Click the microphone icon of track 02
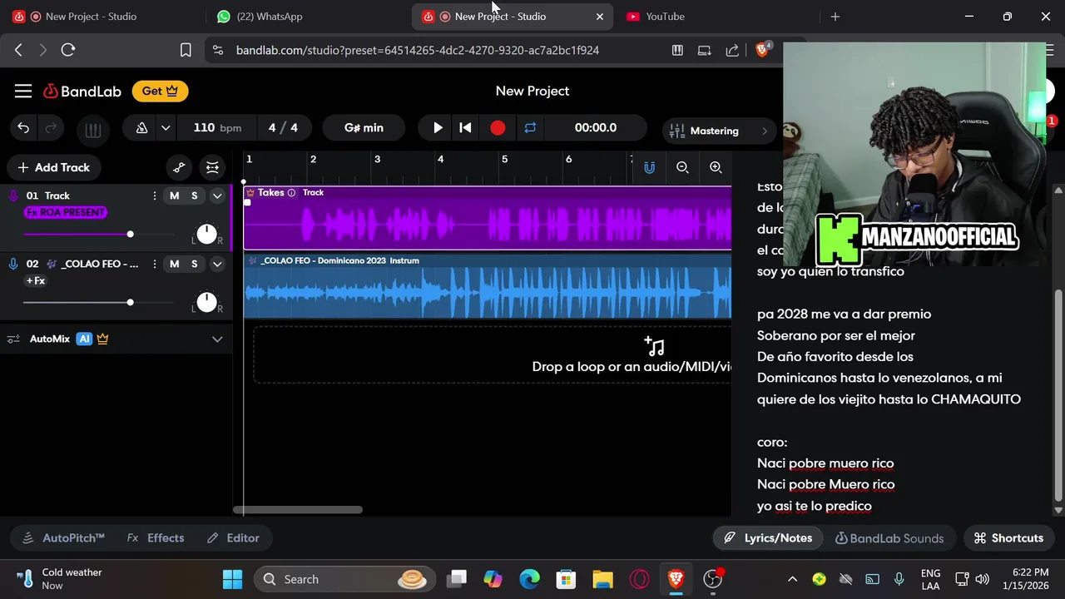Image resolution: width=1065 pixels, height=599 pixels. (12, 264)
